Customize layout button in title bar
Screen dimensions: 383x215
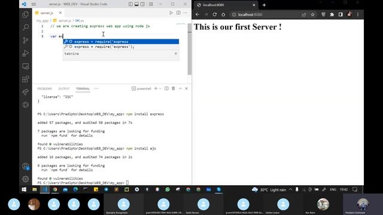pyautogui.click(x=151, y=4)
